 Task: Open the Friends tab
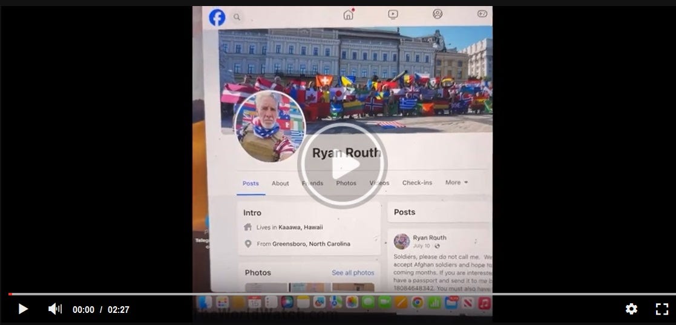[312, 183]
